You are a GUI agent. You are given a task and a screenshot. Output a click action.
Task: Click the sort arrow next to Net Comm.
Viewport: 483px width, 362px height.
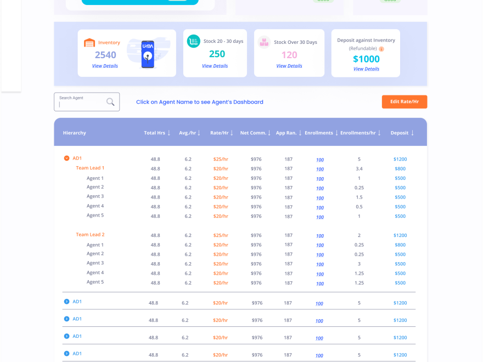(x=270, y=133)
